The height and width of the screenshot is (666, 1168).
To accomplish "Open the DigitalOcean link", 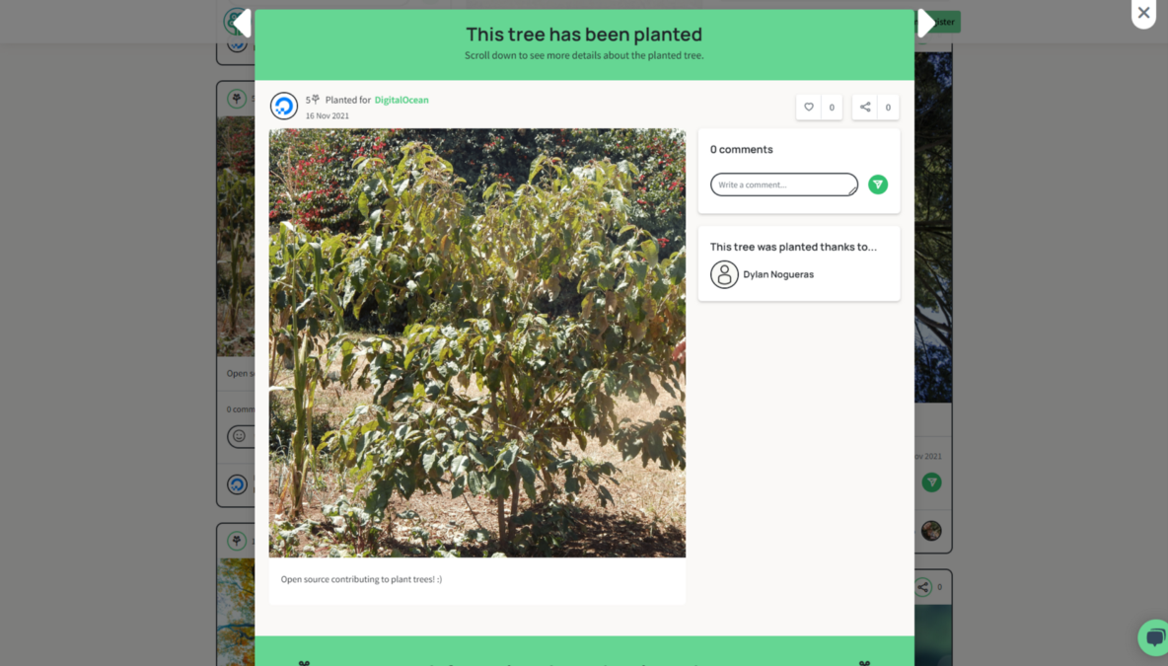I will click(401, 100).
